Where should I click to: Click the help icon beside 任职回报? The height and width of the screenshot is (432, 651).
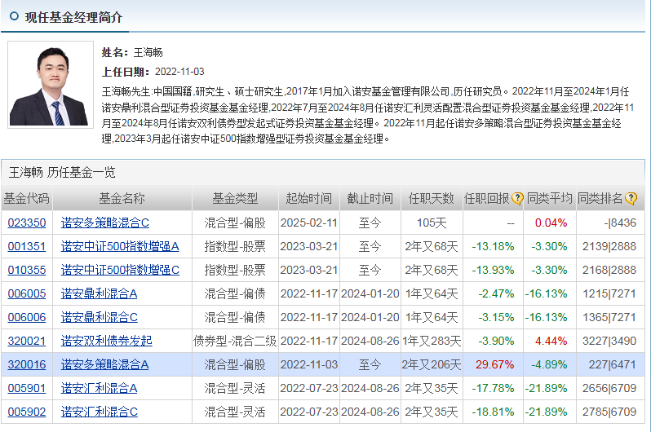517,198
